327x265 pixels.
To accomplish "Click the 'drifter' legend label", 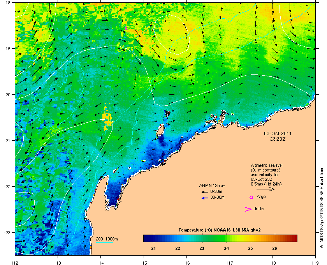I will pos(259,208).
